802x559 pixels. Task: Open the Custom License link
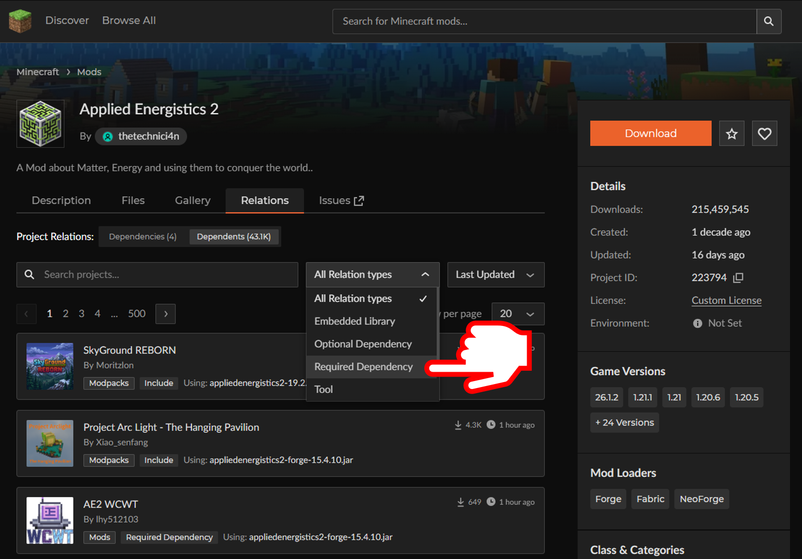click(726, 301)
